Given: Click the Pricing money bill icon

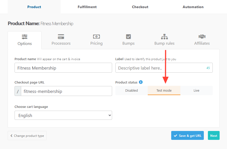Looking at the screenshot, I should (x=96, y=37).
